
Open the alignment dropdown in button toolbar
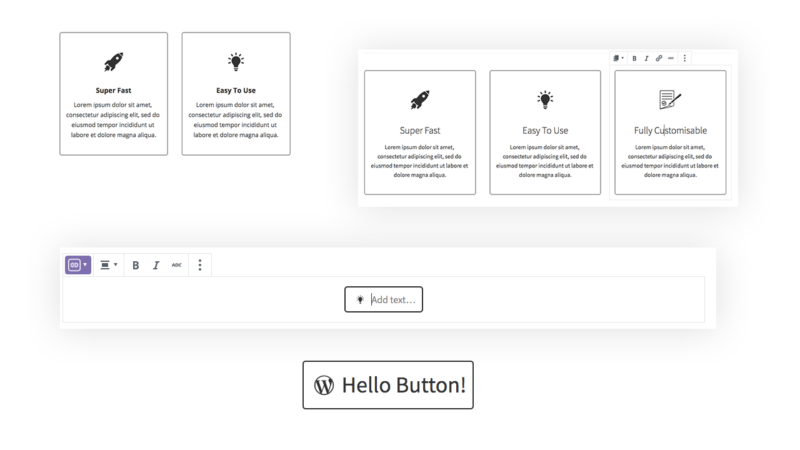109,265
